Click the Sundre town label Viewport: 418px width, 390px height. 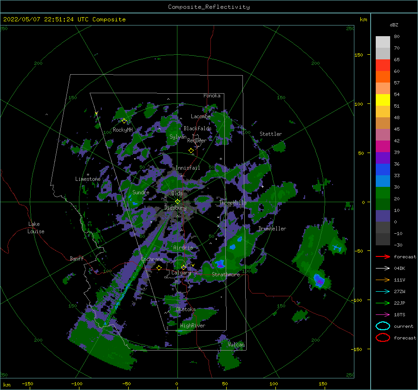[x=141, y=192]
